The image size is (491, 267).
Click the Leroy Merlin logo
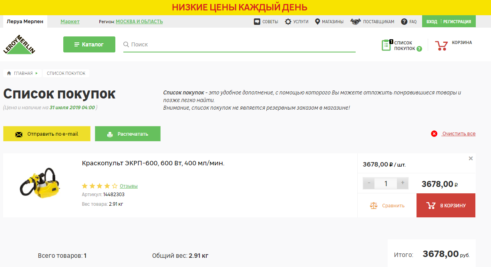20,44
